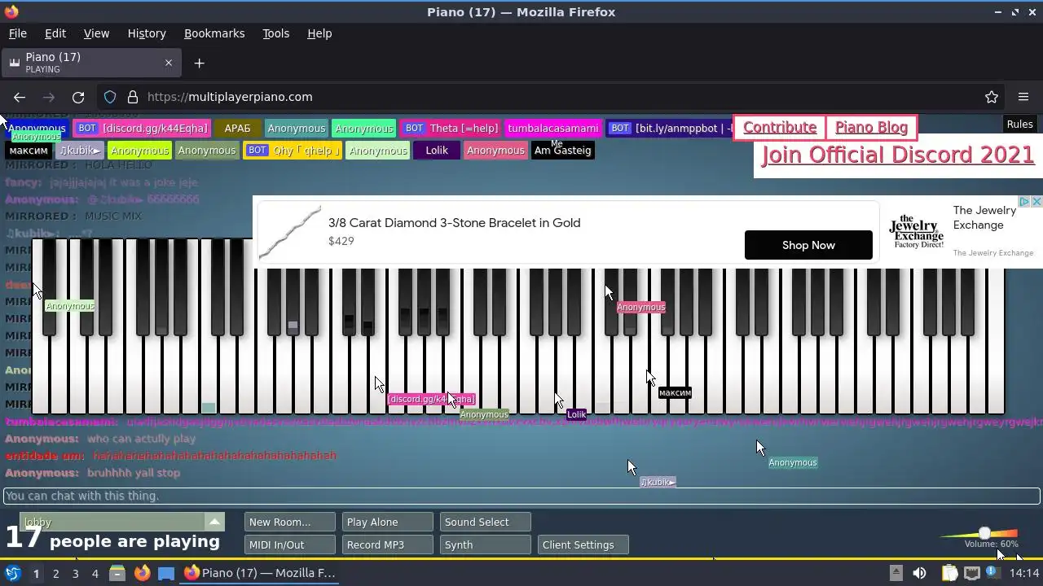Click the Play Alone button
Image resolution: width=1043 pixels, height=586 pixels.
coord(387,522)
